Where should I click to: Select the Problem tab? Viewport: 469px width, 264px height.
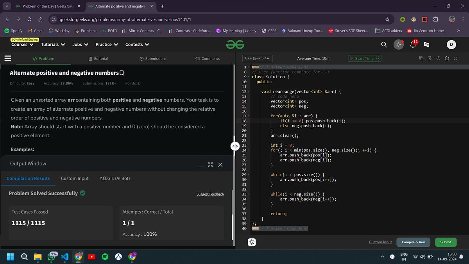tap(43, 58)
